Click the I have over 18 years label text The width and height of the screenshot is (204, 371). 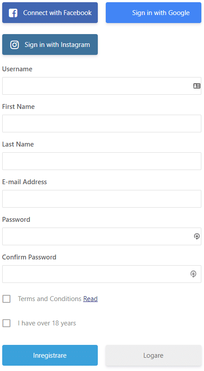[47, 323]
